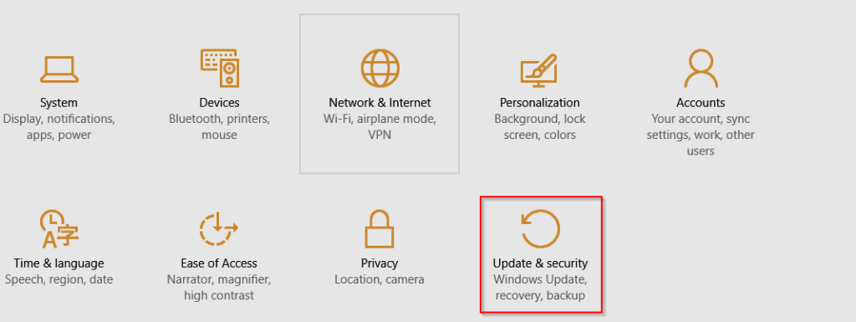Click the System laptop icon
856x322 pixels.
pos(59,69)
